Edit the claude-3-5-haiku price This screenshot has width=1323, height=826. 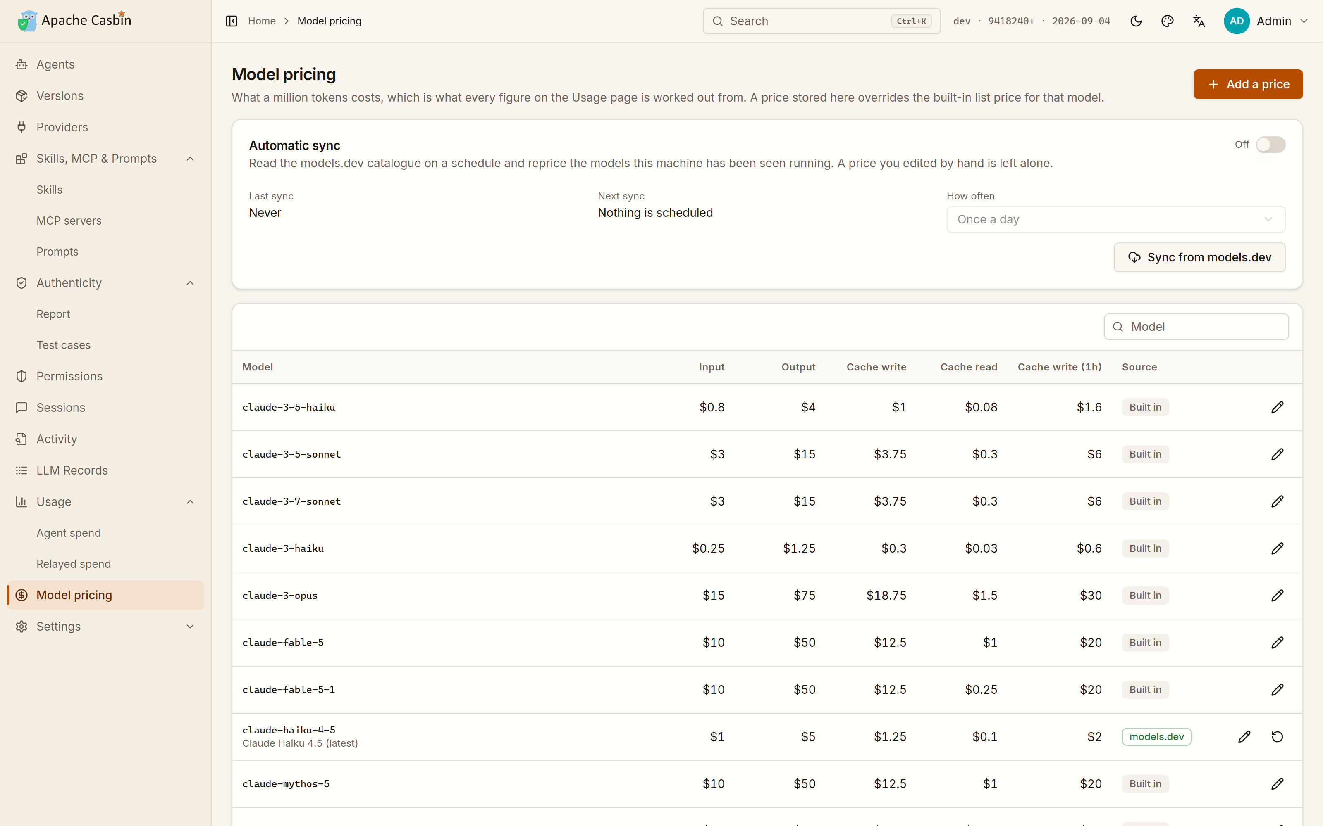click(1277, 407)
